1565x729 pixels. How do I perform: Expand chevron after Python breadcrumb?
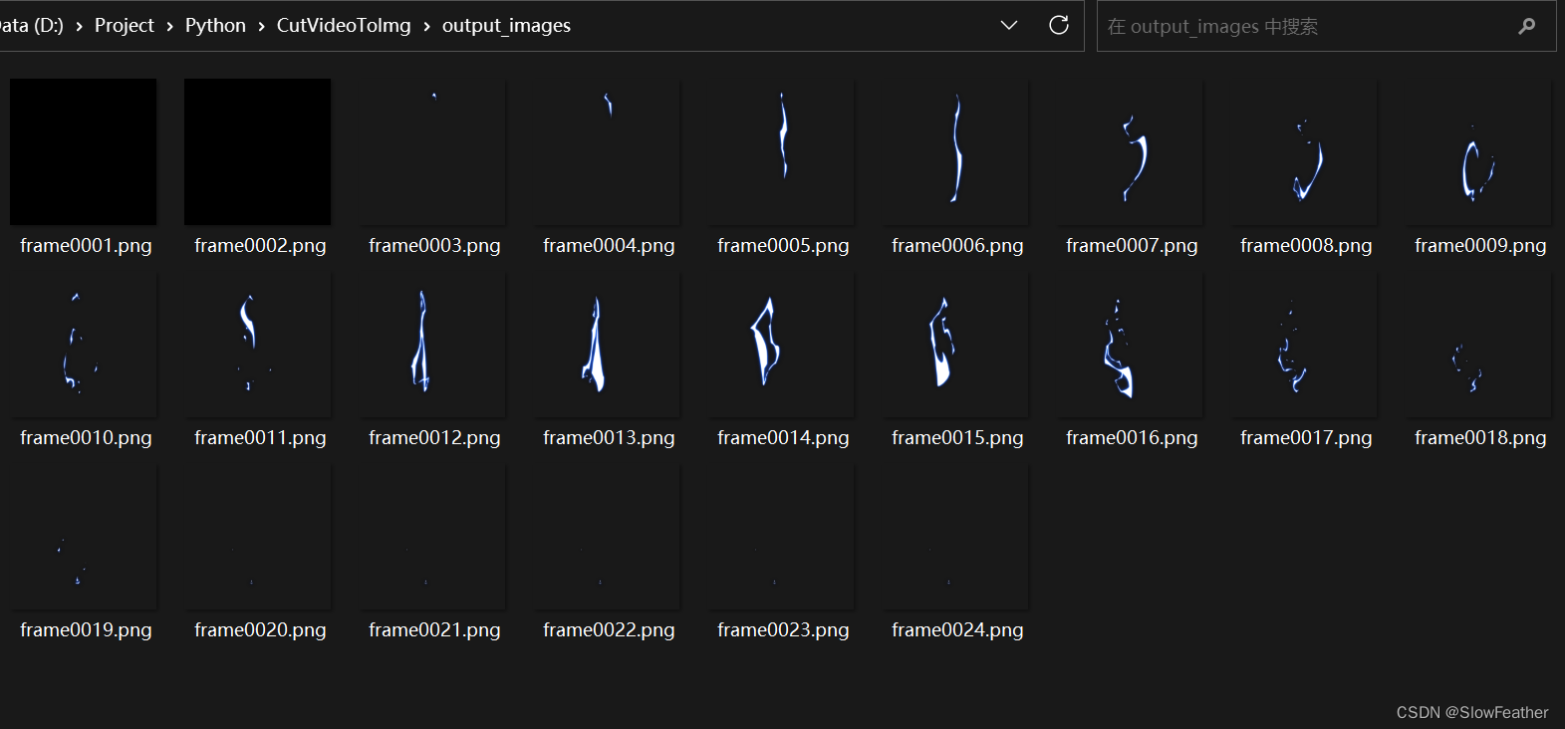[261, 26]
